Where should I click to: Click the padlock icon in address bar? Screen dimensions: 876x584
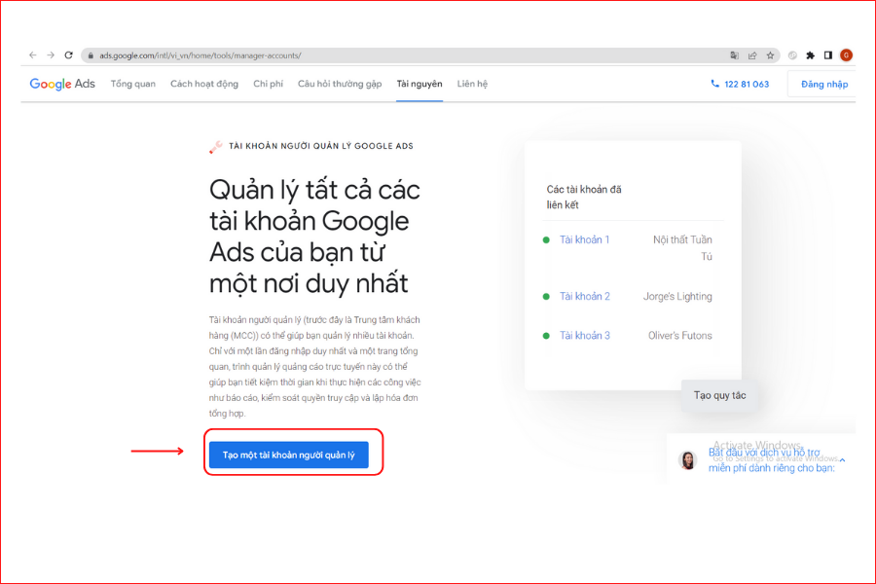point(91,55)
